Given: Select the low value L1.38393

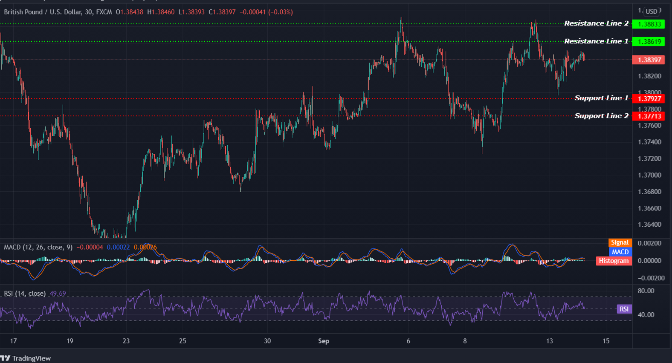Looking at the screenshot, I should pos(191,12).
